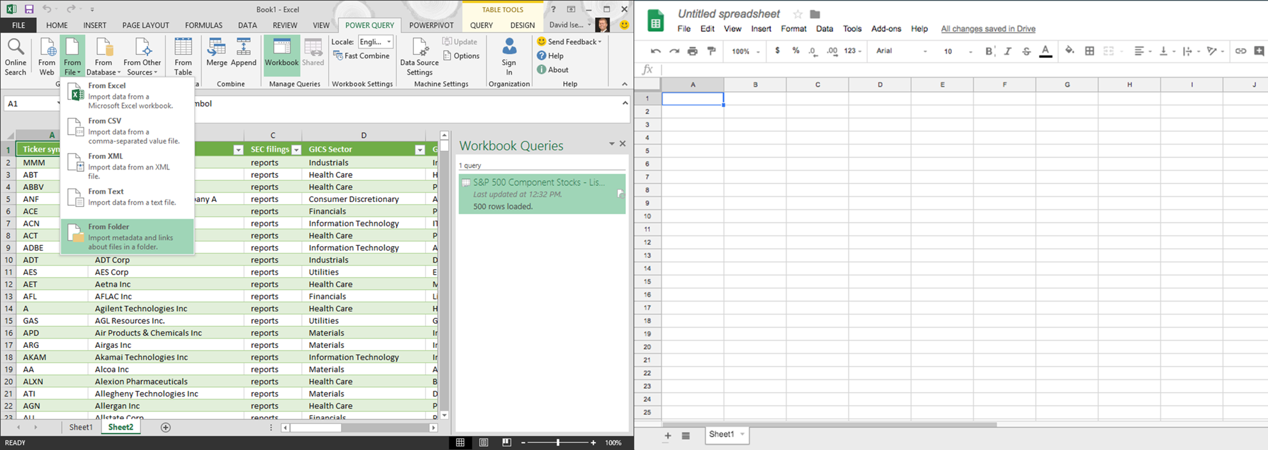Click the Fast Combine button
Image resolution: width=1268 pixels, height=450 pixels.
click(361, 56)
